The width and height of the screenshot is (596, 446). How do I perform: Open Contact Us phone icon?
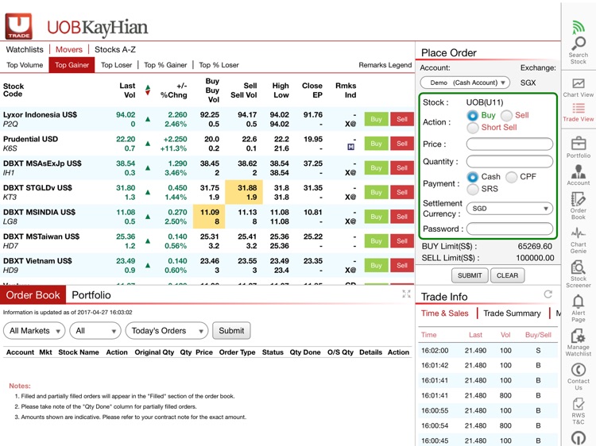579,376
